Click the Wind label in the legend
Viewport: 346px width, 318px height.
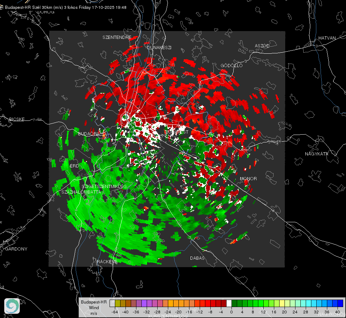click(x=94, y=308)
